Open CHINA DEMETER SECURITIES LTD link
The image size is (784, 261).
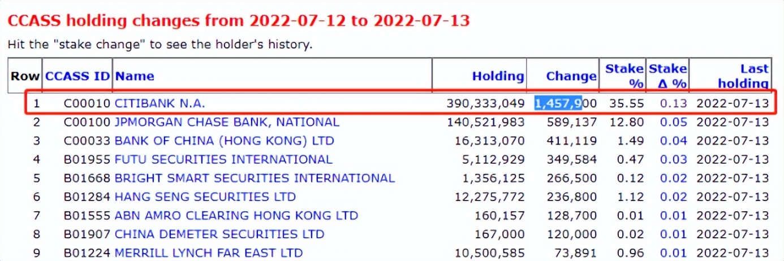point(219,234)
